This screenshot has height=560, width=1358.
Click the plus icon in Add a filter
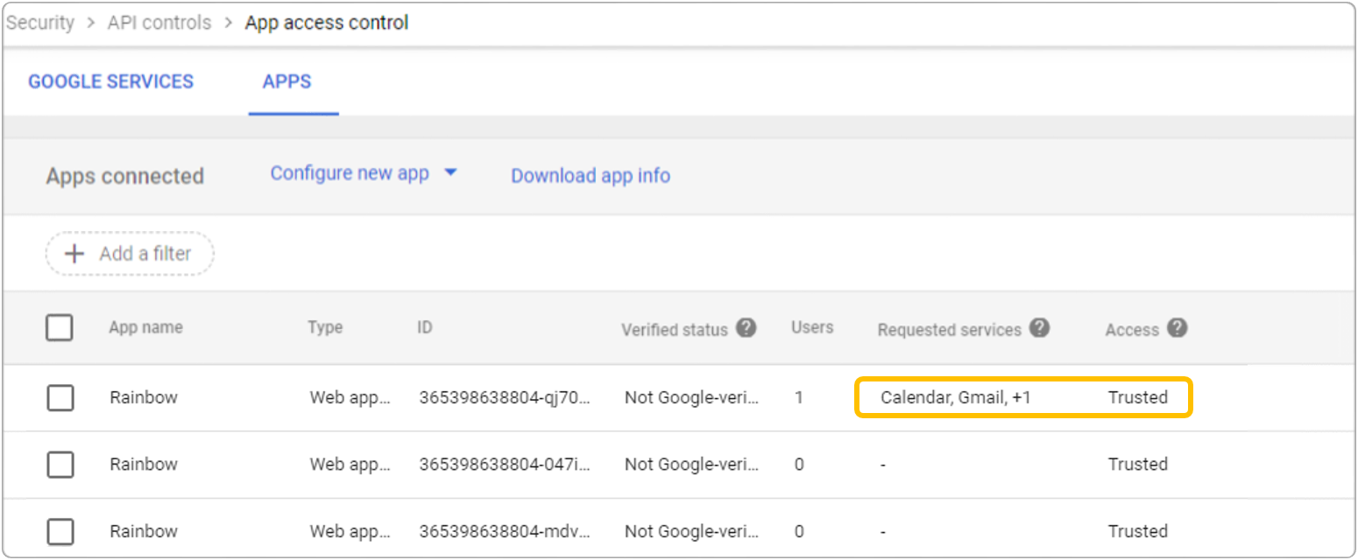pyautogui.click(x=75, y=254)
